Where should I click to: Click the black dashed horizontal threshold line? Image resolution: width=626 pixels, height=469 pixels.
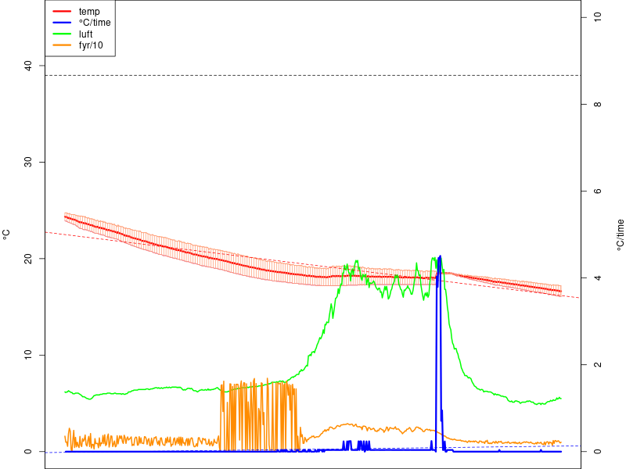tap(312, 75)
